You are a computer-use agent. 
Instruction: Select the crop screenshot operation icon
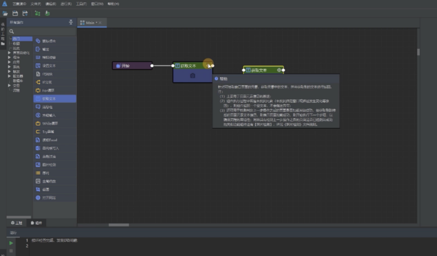point(38,190)
